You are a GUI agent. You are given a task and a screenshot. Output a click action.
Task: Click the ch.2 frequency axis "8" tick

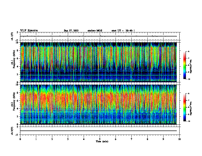(x=18, y=93)
